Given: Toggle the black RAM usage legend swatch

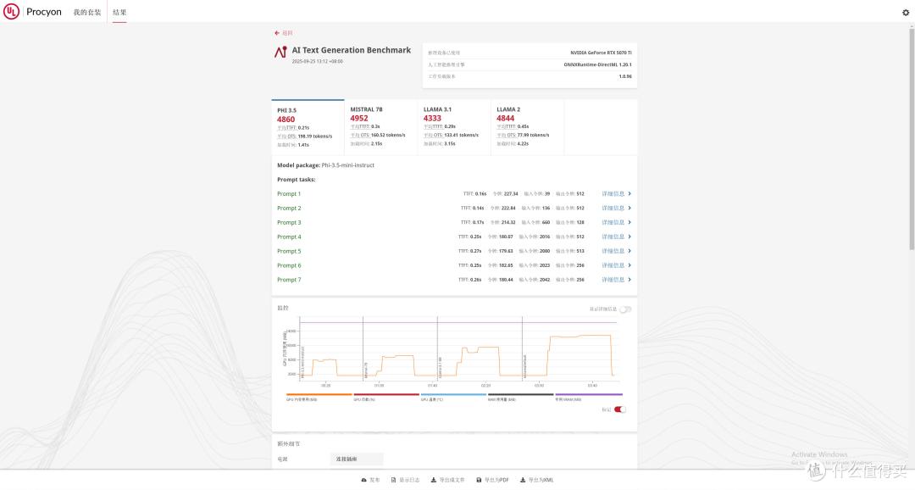Looking at the screenshot, I should point(520,395).
